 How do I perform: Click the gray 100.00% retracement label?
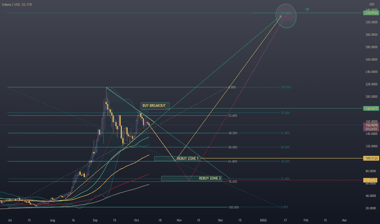coord(234,207)
